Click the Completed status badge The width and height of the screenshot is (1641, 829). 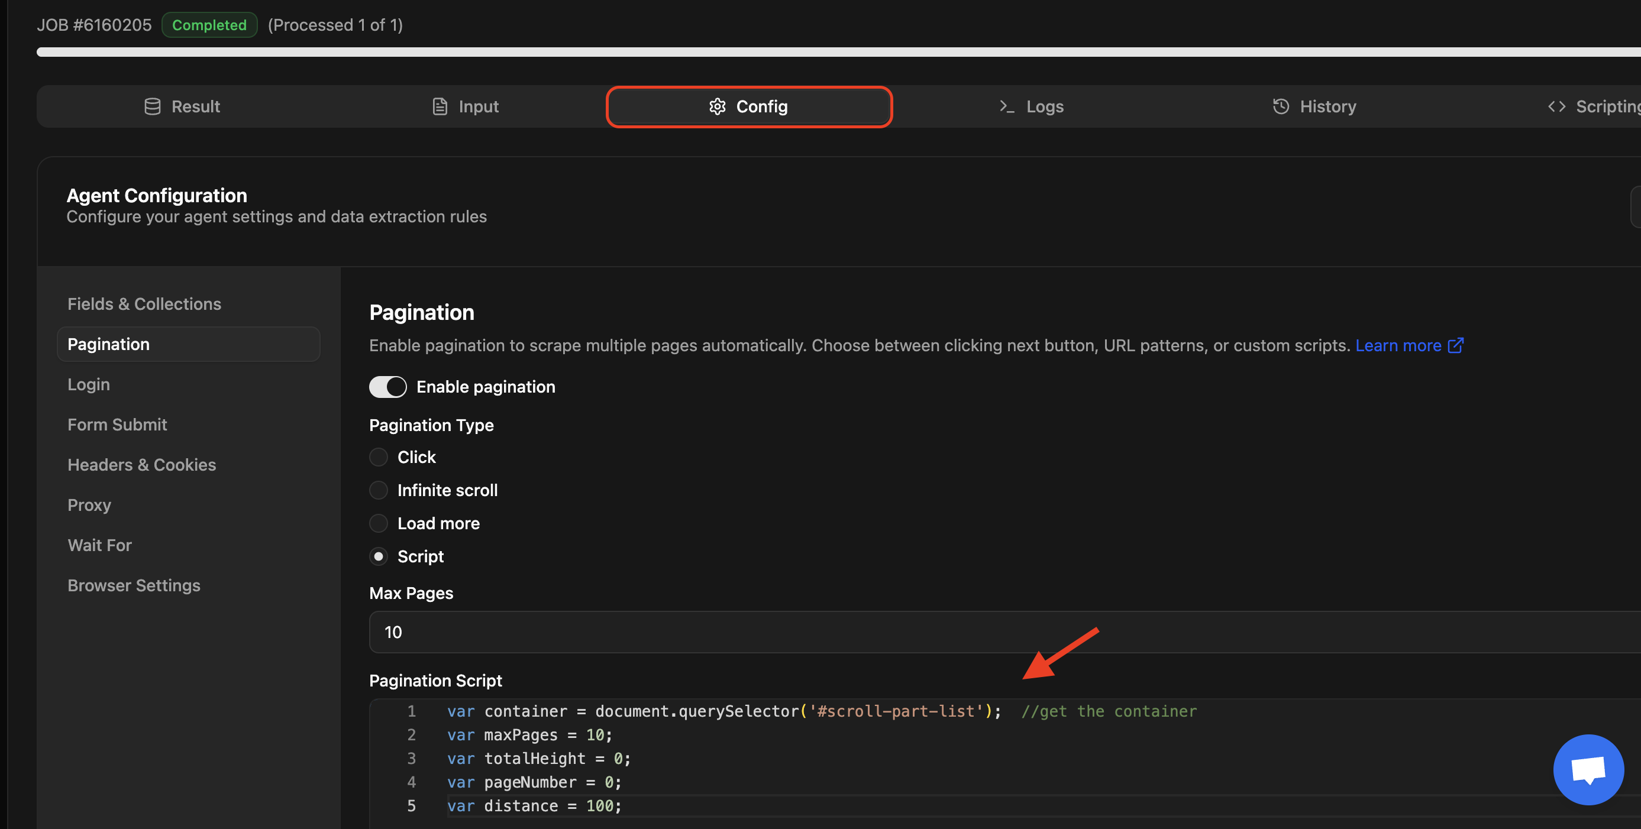click(x=209, y=25)
